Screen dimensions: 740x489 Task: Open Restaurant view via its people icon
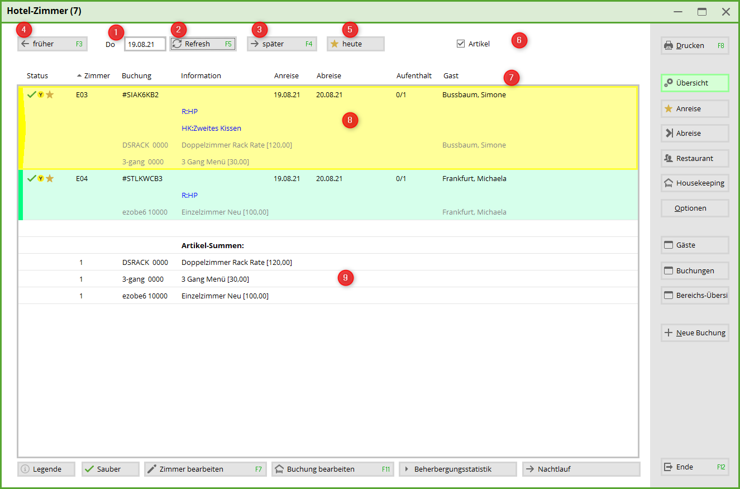(668, 159)
